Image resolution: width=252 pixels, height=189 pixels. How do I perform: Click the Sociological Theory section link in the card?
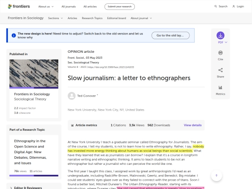(x=30, y=99)
